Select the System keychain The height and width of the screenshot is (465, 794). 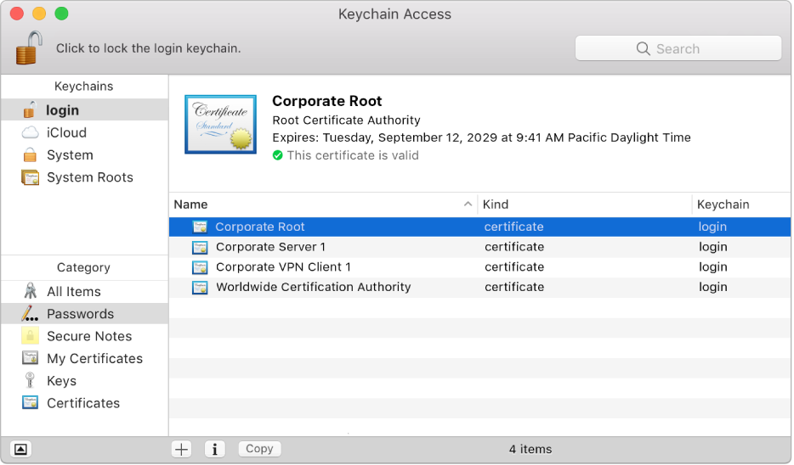pyautogui.click(x=70, y=155)
